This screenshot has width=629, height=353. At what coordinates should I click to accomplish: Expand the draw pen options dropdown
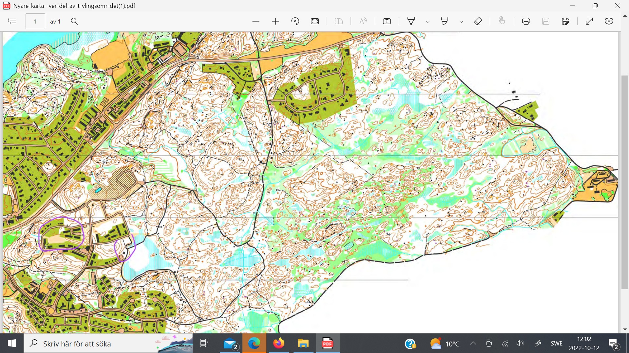tap(428, 22)
